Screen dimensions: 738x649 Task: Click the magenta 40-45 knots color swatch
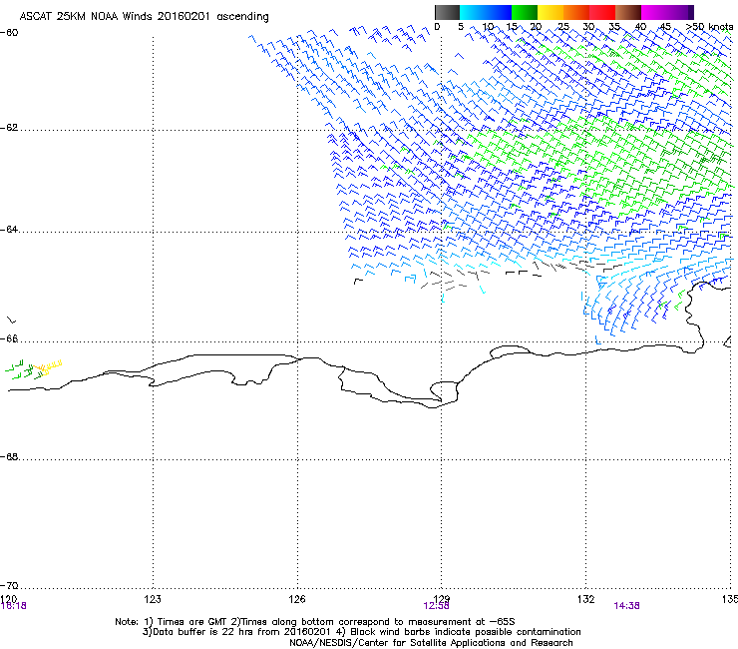pos(654,12)
